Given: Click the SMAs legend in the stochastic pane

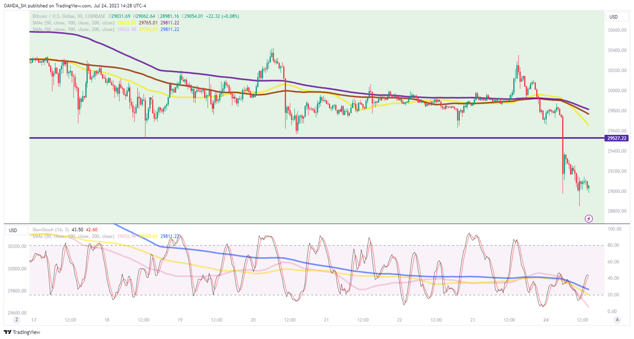Looking at the screenshot, I should point(72,236).
